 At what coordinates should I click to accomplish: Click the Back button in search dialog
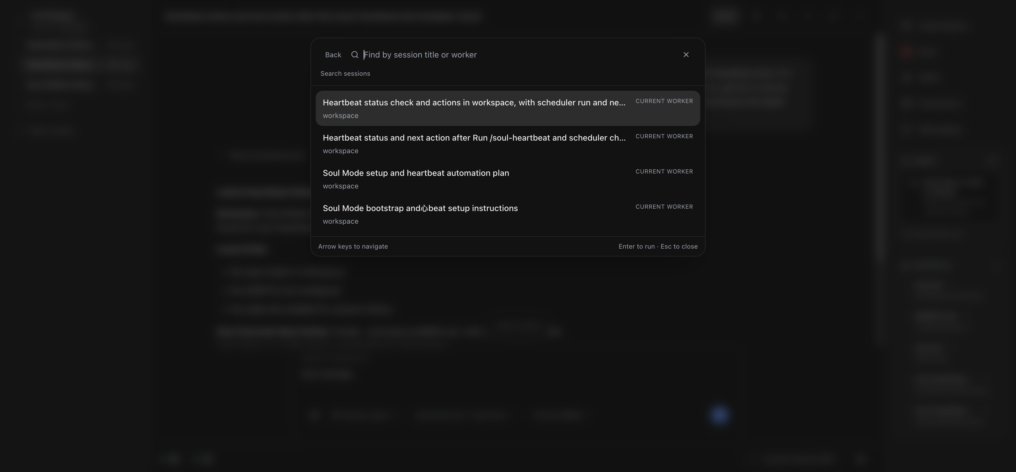click(x=333, y=55)
